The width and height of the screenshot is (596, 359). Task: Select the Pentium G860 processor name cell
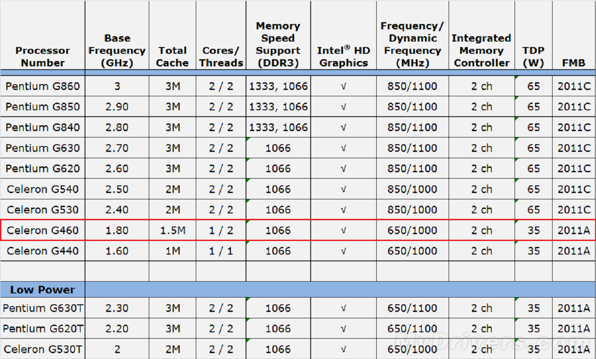(x=43, y=86)
